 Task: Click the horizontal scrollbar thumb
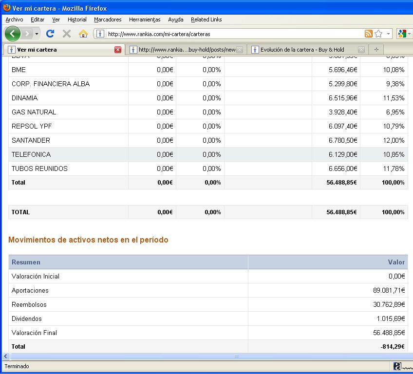click(x=237, y=356)
